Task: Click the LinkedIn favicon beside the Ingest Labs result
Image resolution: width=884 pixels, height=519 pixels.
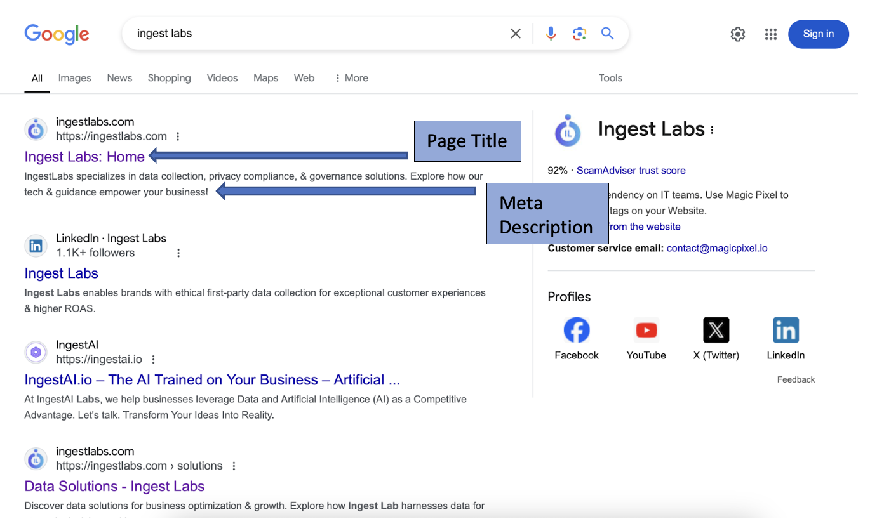Action: tap(36, 246)
